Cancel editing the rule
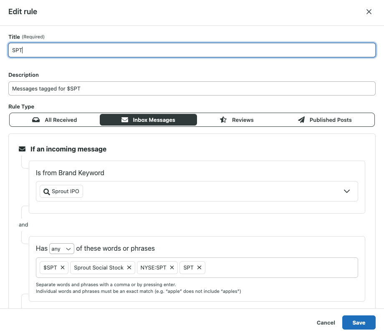Image resolution: width=384 pixels, height=335 pixels. point(326,322)
